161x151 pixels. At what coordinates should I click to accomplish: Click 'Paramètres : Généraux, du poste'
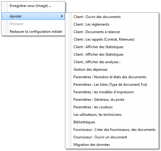[112, 100]
